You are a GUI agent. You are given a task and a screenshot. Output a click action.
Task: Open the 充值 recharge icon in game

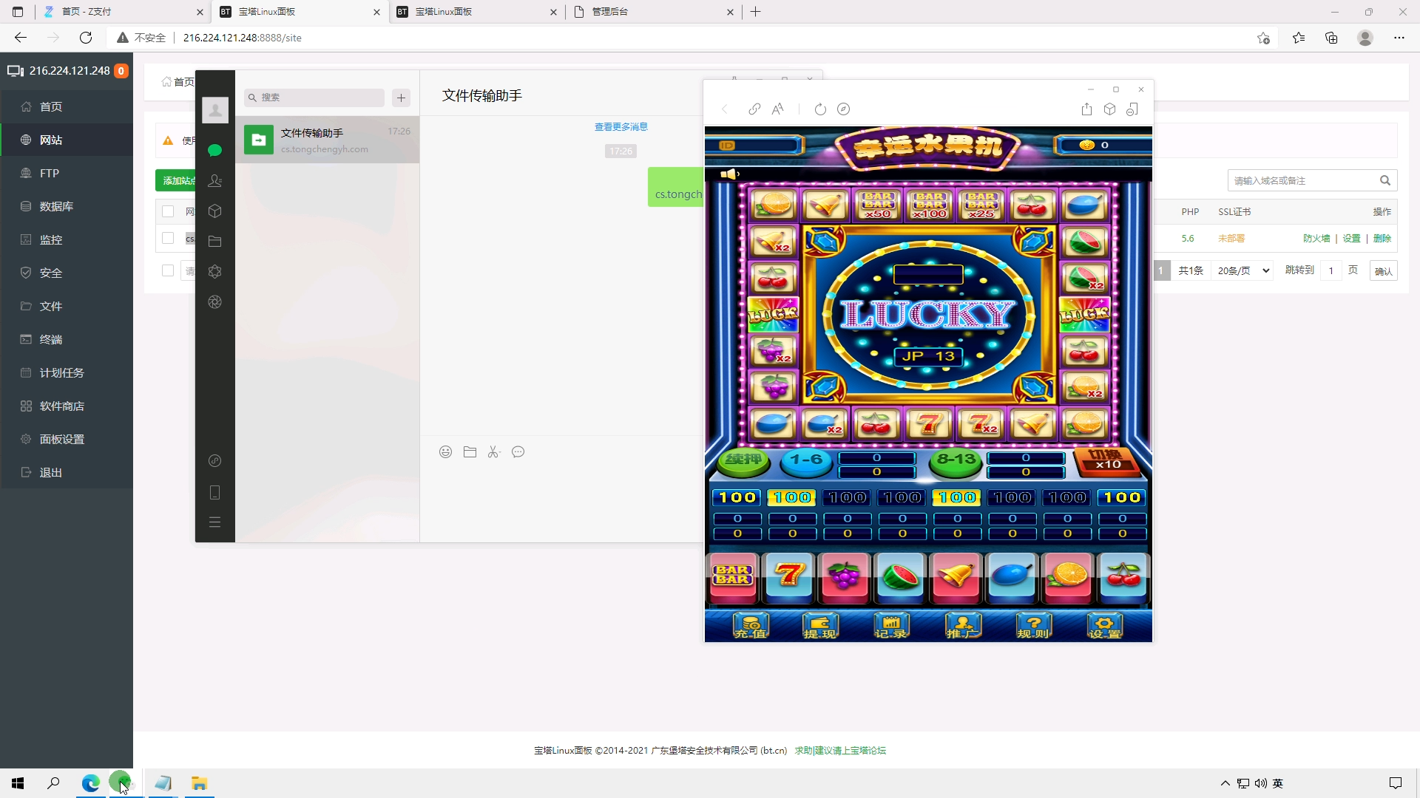[x=751, y=626]
